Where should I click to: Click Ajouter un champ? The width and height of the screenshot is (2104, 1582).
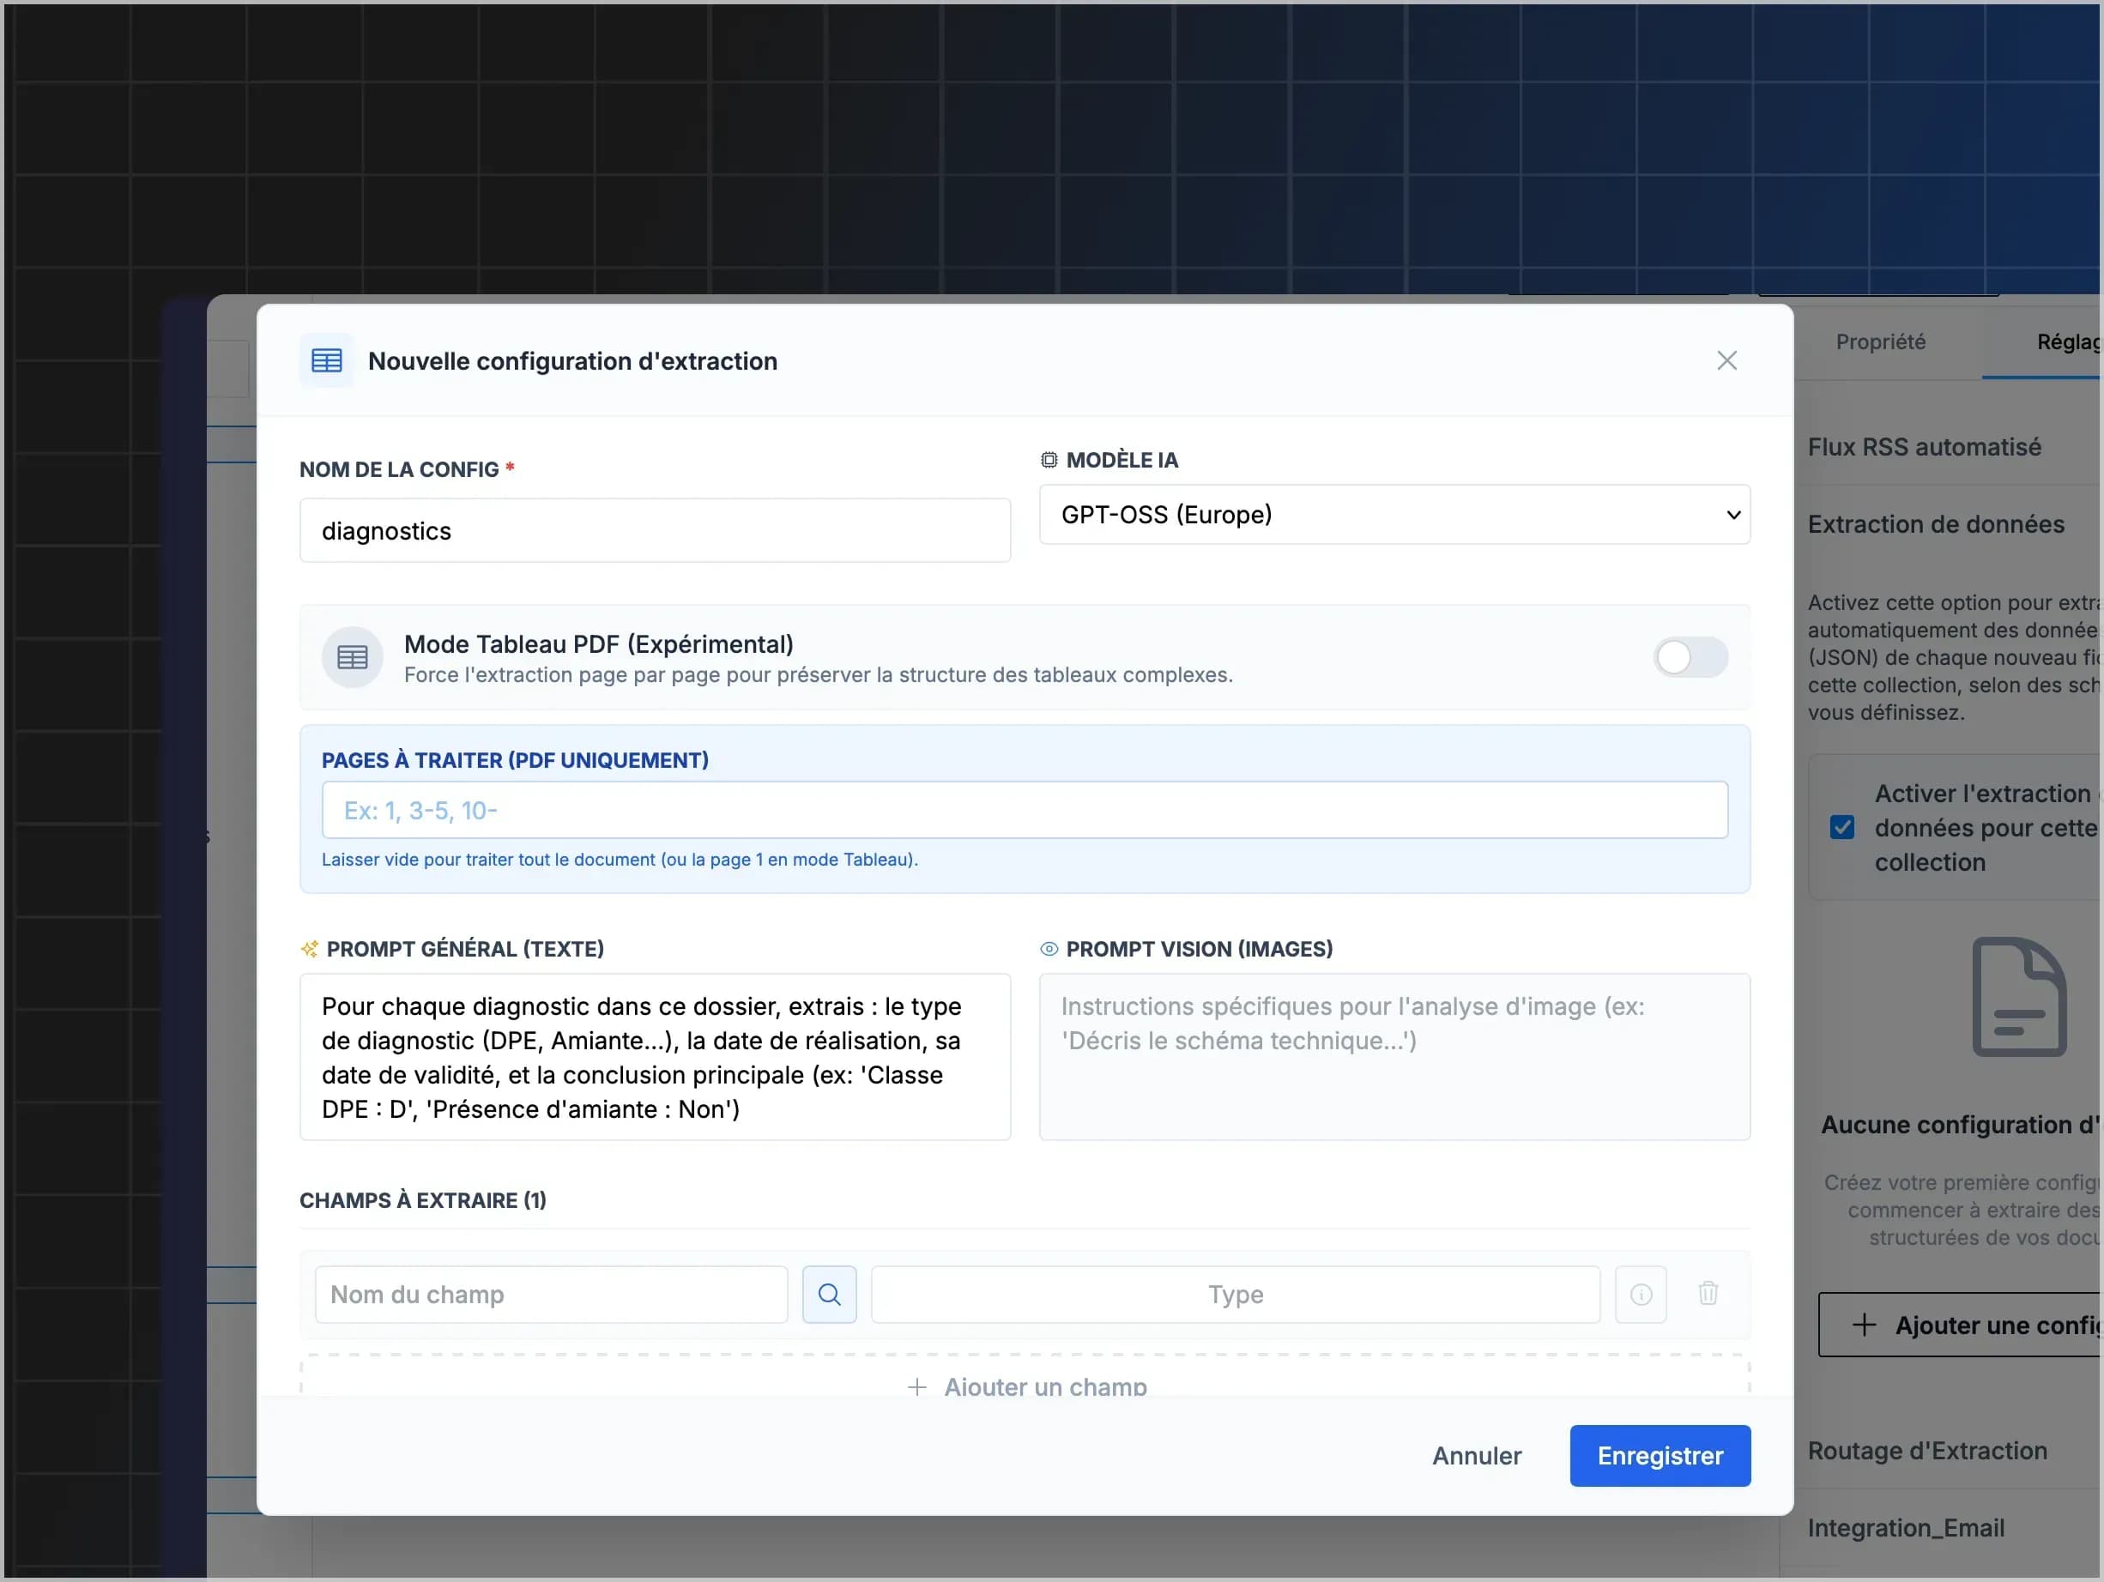coord(1025,1386)
